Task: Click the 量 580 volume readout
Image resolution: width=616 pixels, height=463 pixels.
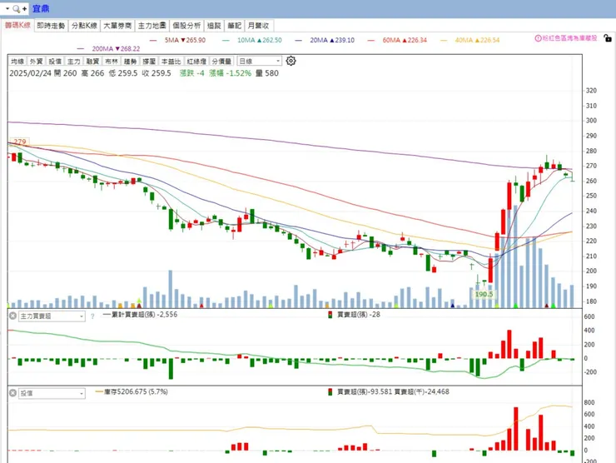Action: 267,73
